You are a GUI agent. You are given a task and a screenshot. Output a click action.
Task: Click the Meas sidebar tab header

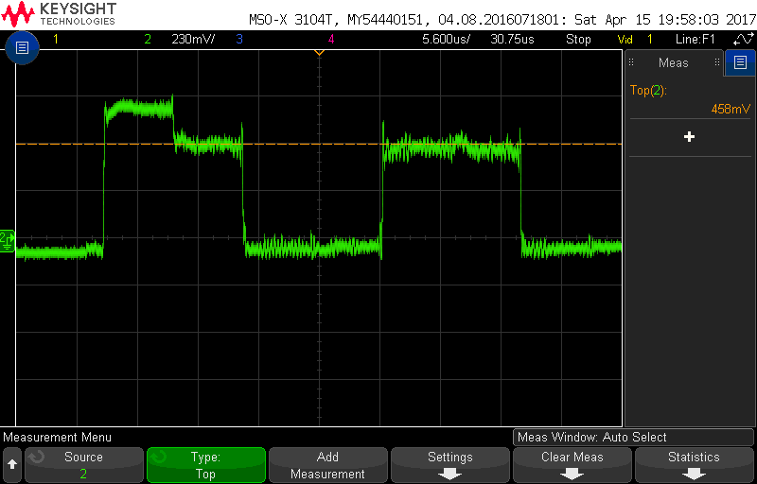[673, 62]
